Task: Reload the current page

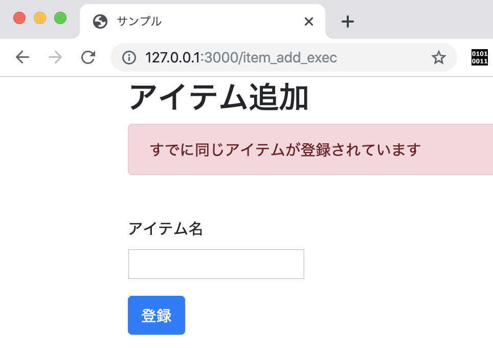Action: click(87, 57)
